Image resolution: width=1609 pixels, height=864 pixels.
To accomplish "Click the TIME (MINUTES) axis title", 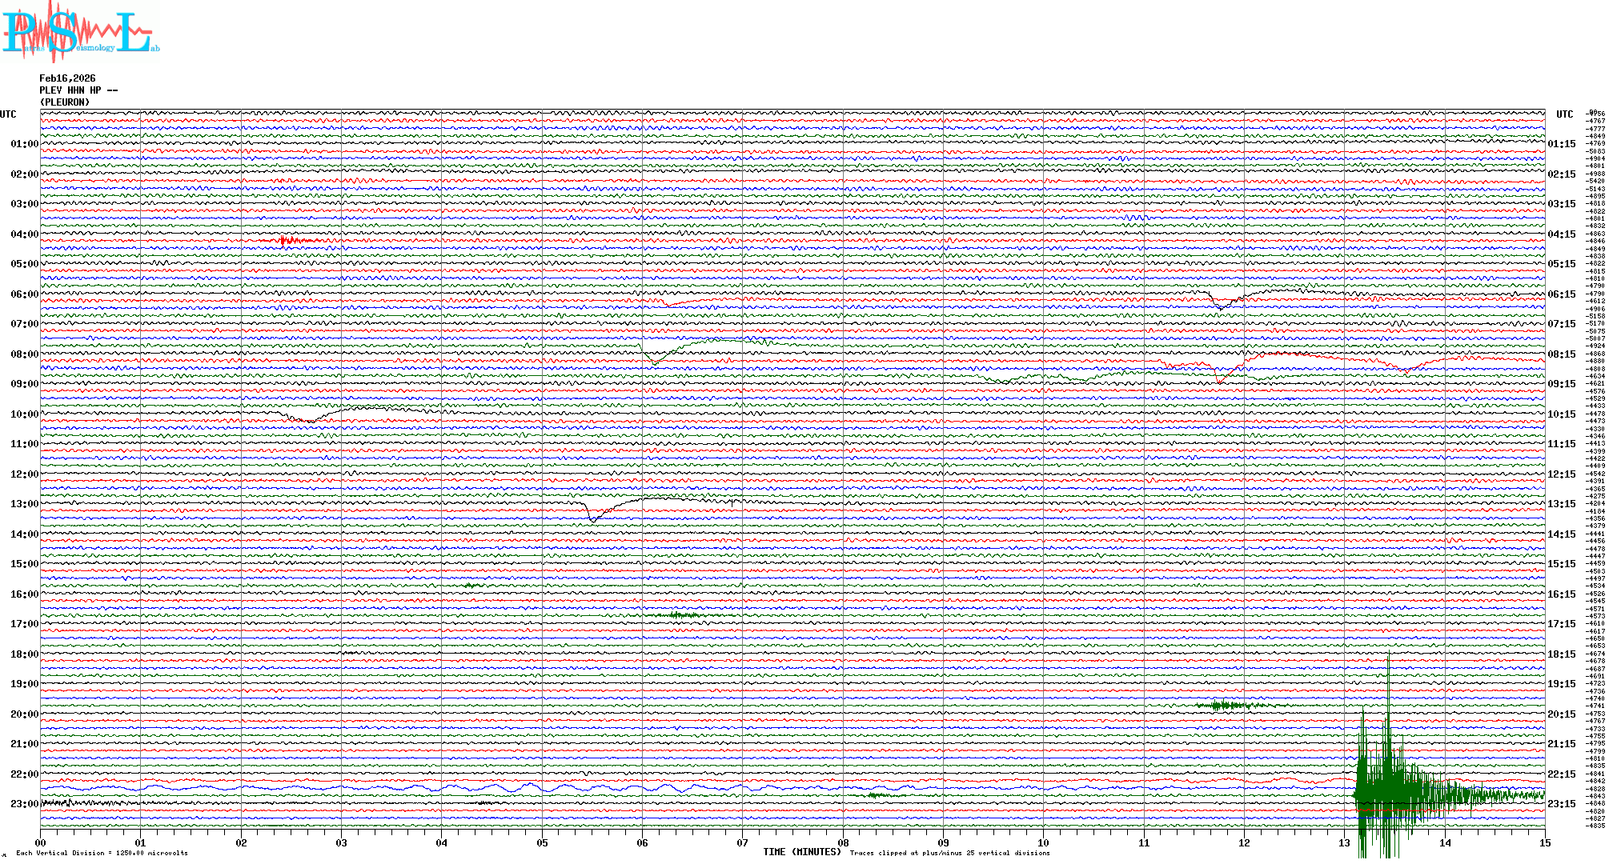I will 802,852.
